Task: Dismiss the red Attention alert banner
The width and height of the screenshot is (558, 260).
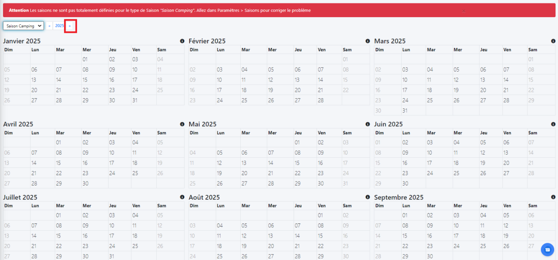Action: tap(463, 11)
